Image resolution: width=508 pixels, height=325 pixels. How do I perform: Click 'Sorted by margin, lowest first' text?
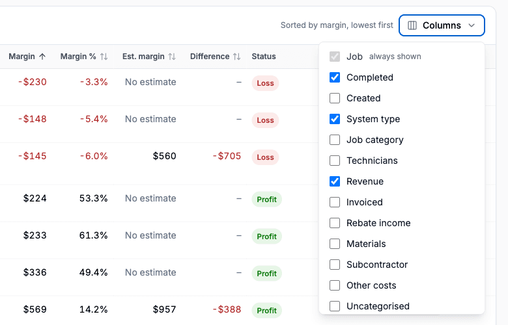pos(337,25)
